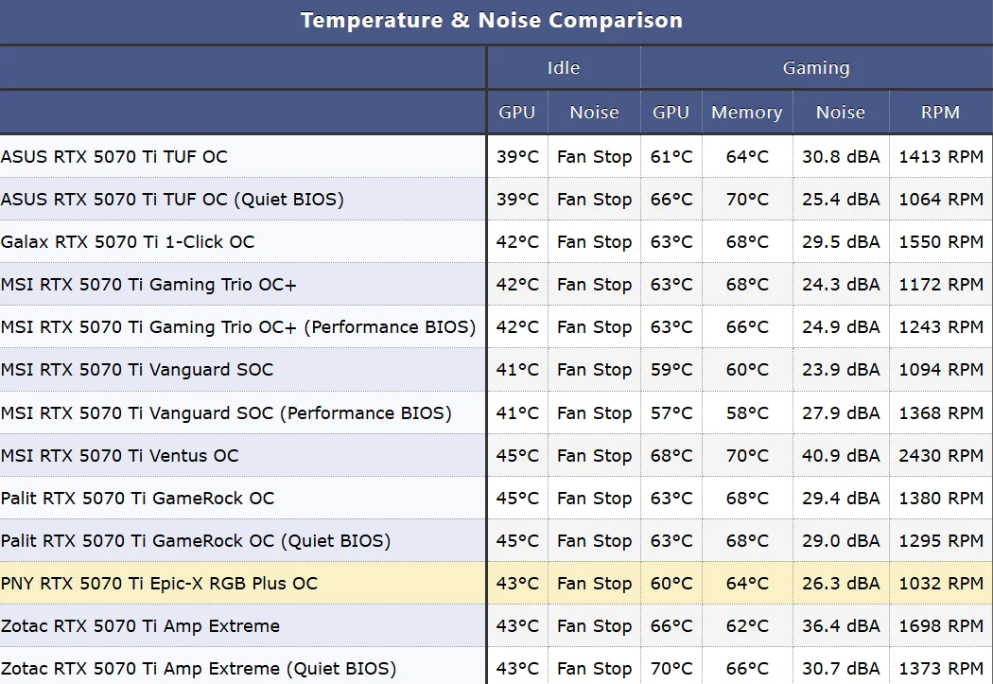Click the Memory column header
Image resolution: width=993 pixels, height=684 pixels.
(746, 113)
